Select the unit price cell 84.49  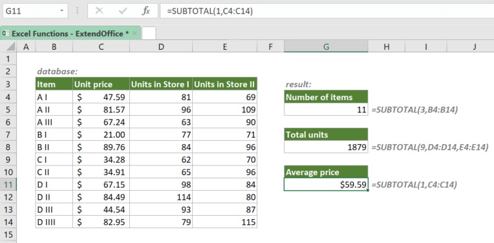tap(101, 197)
